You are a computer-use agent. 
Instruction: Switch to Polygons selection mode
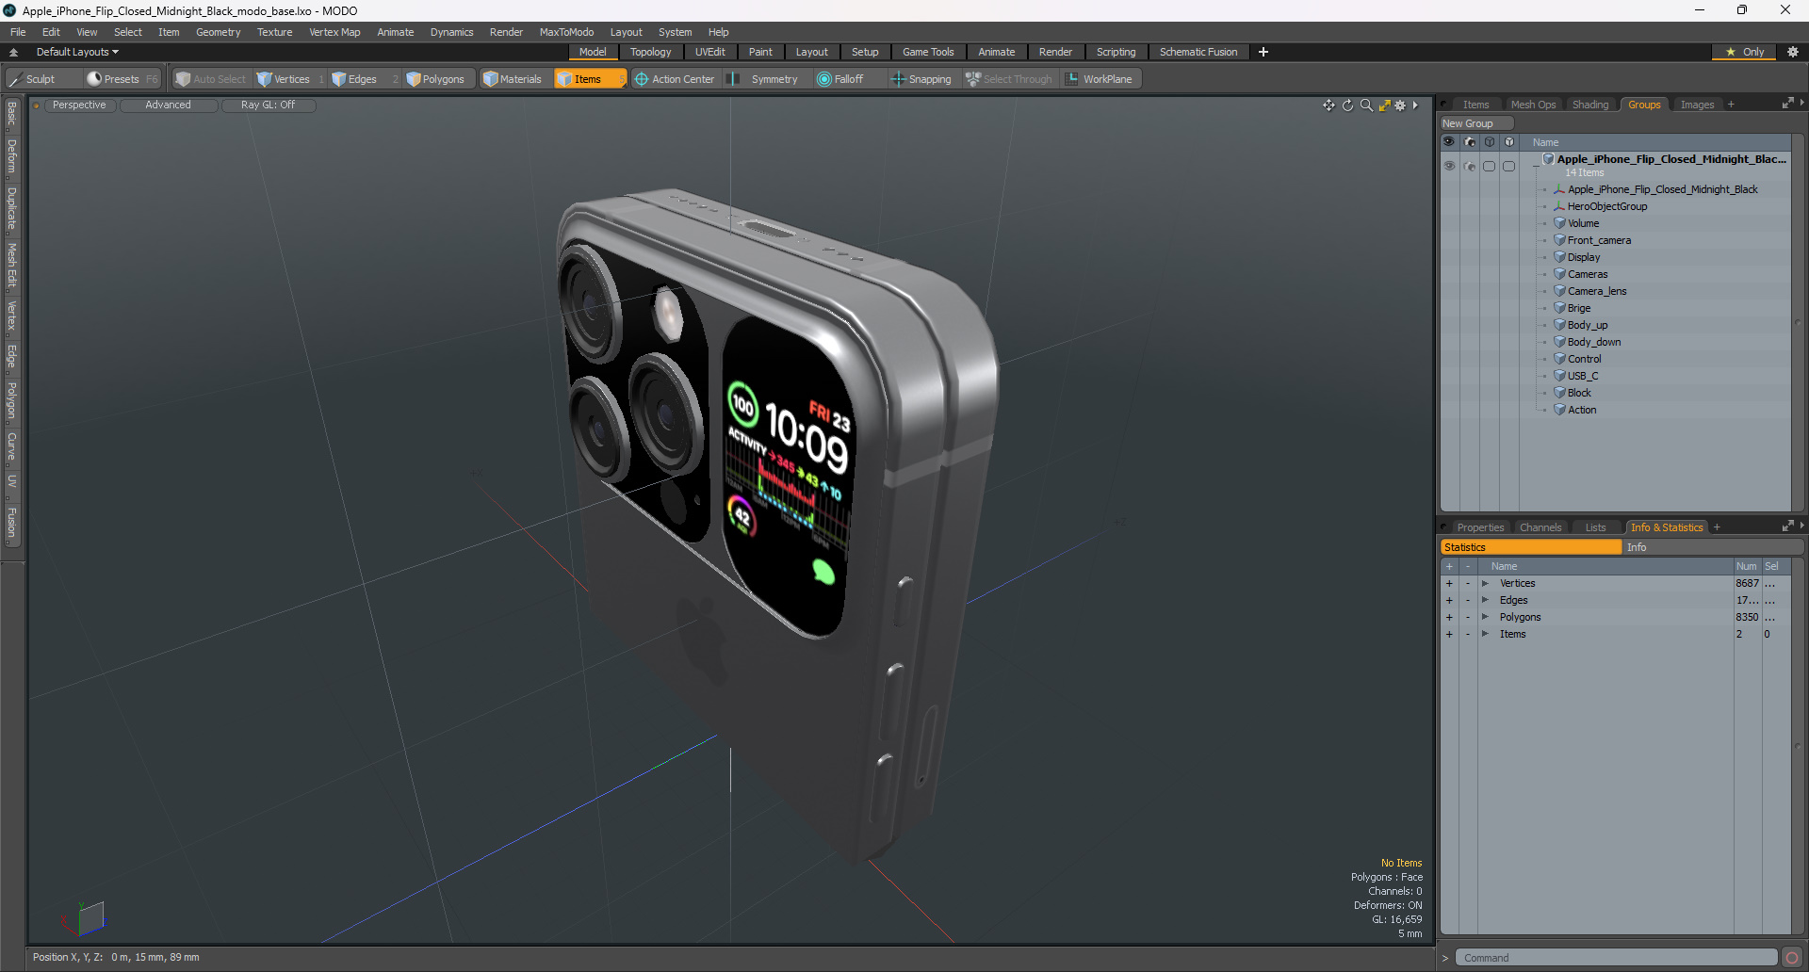point(442,79)
